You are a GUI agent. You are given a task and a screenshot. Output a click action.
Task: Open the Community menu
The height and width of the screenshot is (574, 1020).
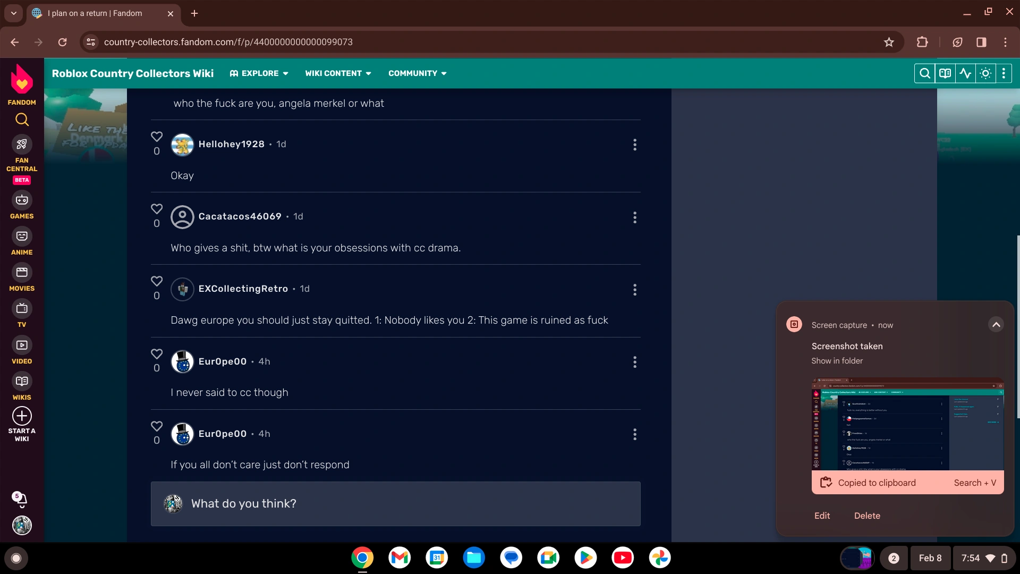(x=417, y=73)
